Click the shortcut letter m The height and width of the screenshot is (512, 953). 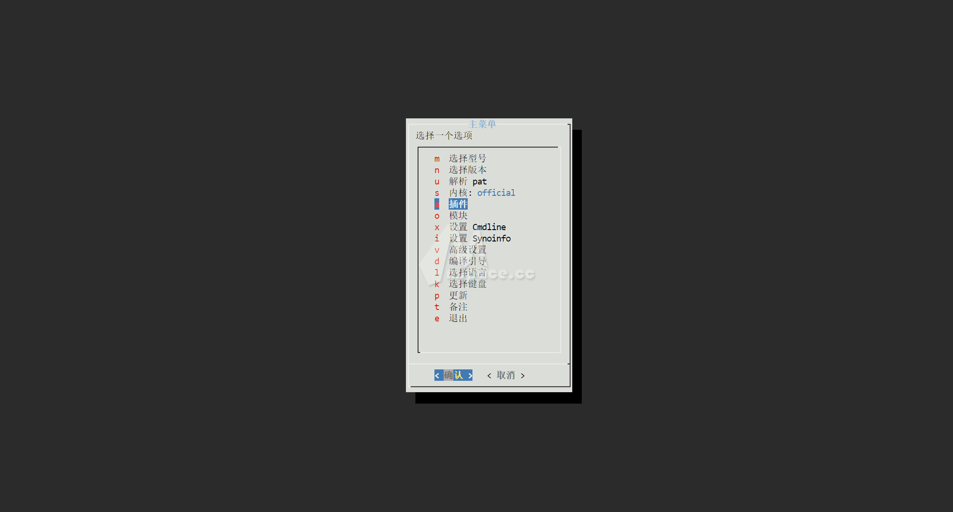pyautogui.click(x=437, y=158)
